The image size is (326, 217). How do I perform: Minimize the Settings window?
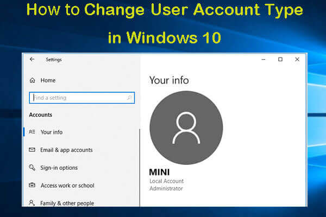(x=264, y=60)
